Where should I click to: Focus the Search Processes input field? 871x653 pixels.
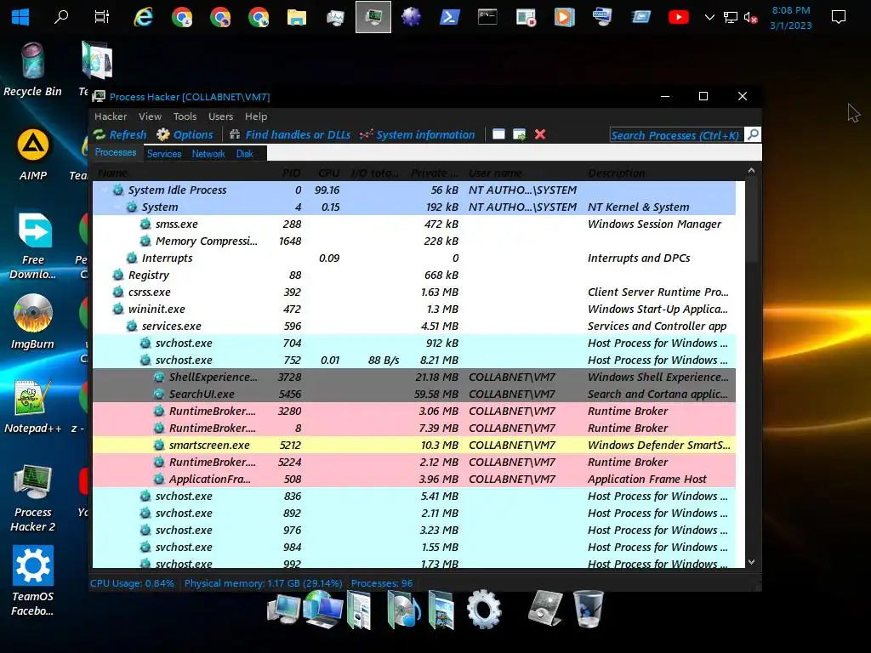click(x=676, y=135)
